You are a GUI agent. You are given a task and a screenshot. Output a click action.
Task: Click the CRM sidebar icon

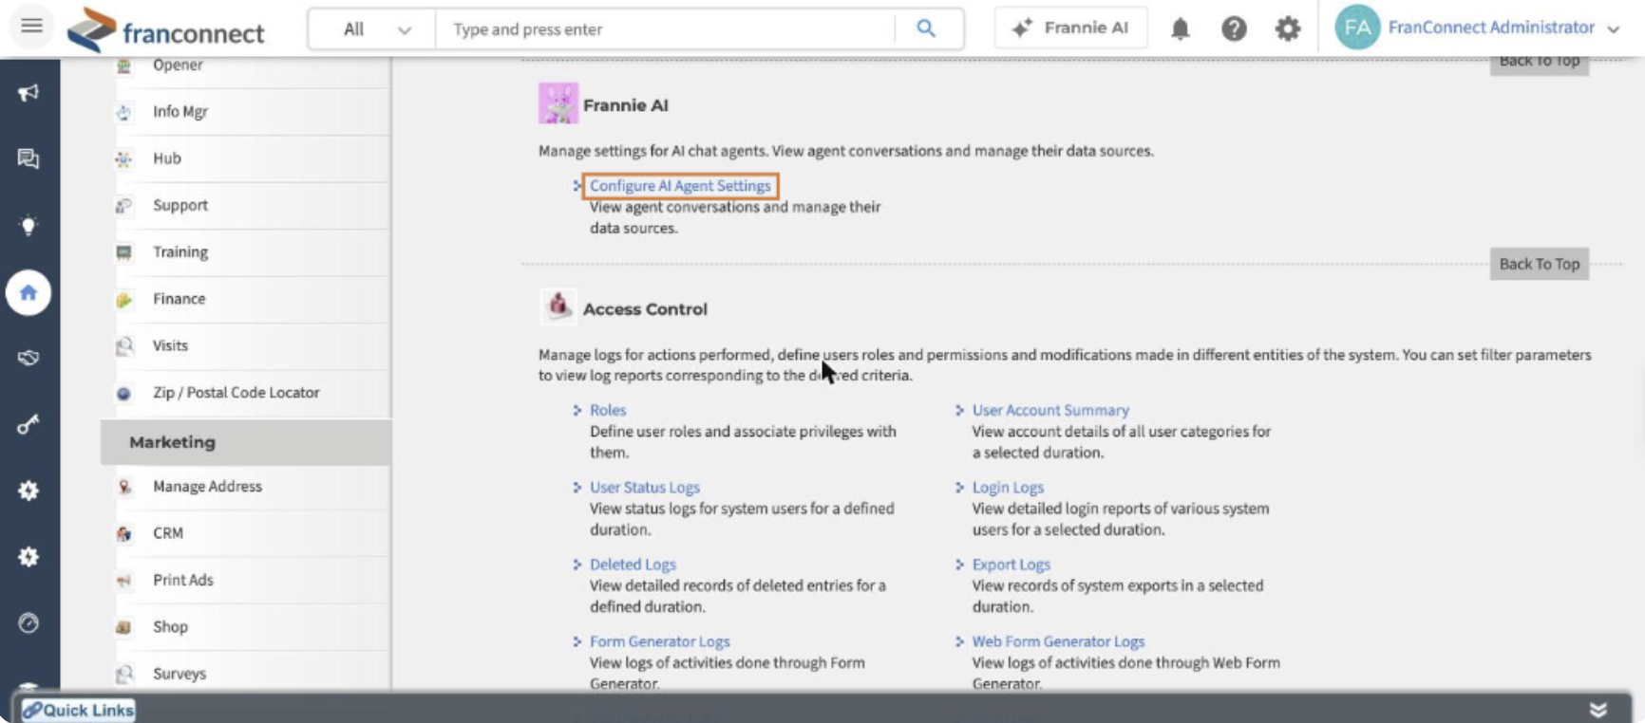coord(123,533)
